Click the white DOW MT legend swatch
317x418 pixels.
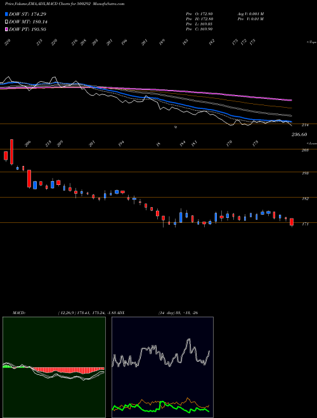click(6, 22)
